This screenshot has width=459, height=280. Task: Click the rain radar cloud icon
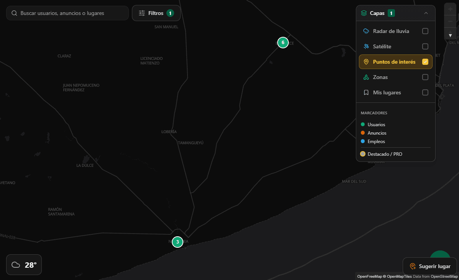[x=366, y=31]
